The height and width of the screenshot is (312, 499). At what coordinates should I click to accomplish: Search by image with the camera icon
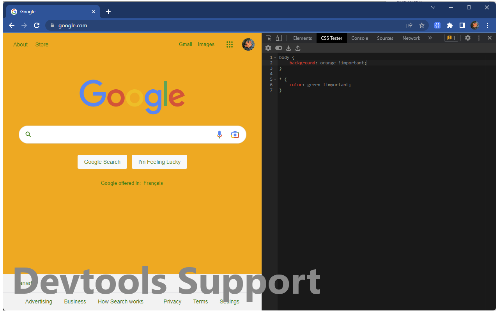pos(235,135)
